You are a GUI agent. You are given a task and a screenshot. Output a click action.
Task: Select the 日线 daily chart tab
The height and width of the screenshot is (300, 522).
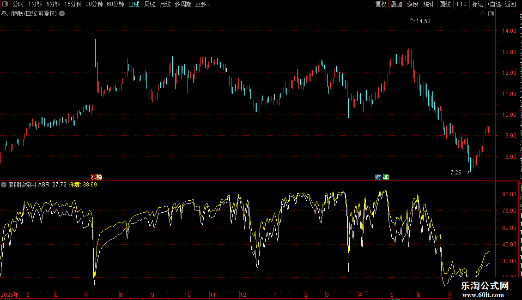pyautogui.click(x=134, y=4)
